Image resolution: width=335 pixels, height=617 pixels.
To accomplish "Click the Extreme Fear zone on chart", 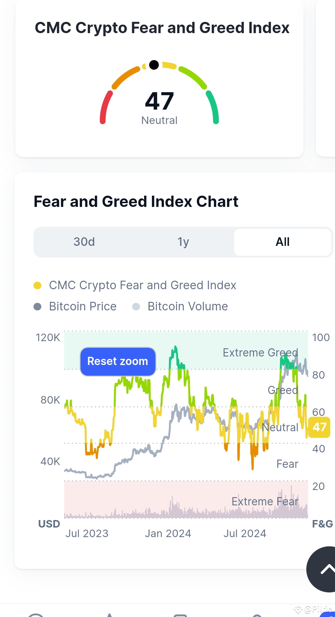I will (x=186, y=499).
